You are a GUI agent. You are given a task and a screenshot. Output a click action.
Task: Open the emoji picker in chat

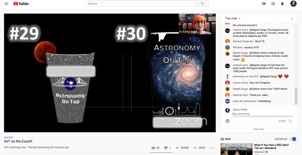pos(227,121)
